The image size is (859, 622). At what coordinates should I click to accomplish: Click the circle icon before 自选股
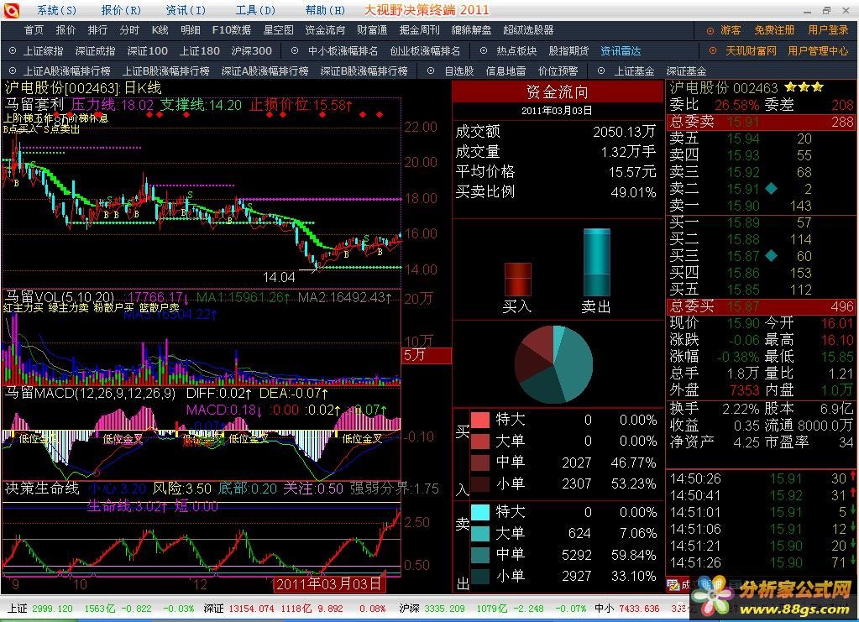pos(431,71)
